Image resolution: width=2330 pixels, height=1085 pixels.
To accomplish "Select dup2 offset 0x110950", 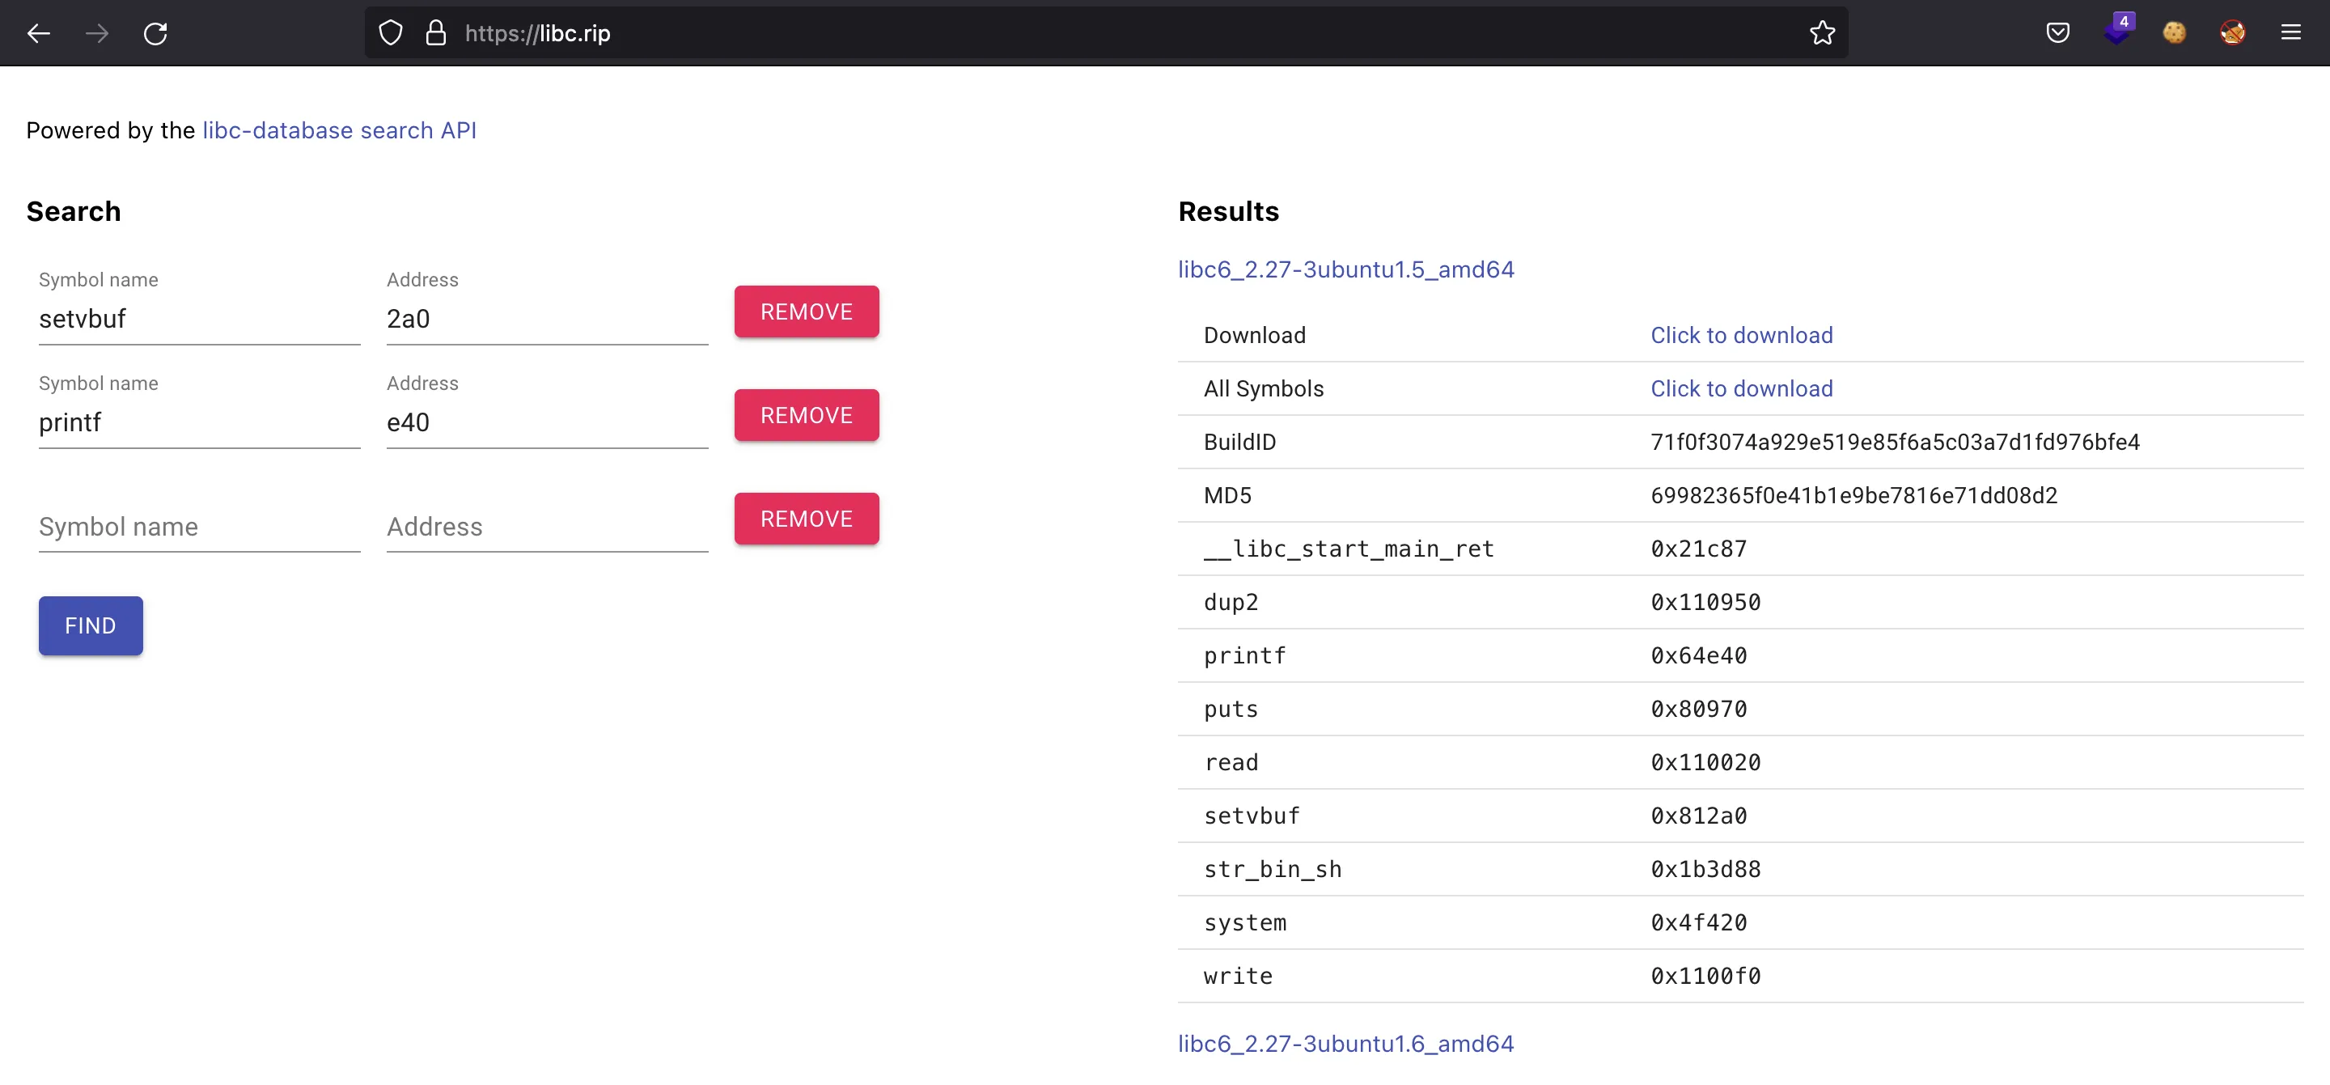I will (1705, 603).
